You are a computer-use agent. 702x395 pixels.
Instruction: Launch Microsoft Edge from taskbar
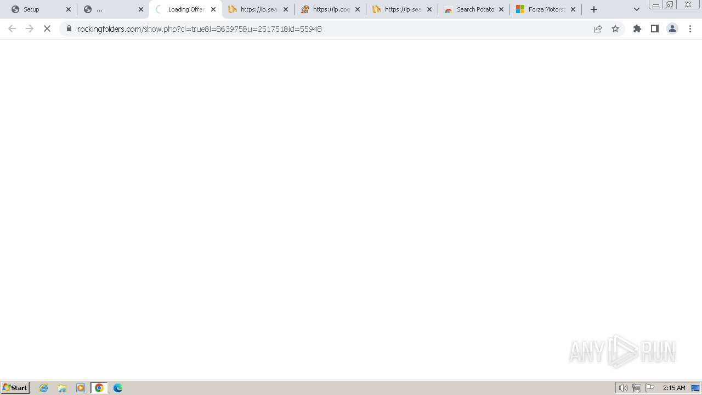click(x=118, y=388)
